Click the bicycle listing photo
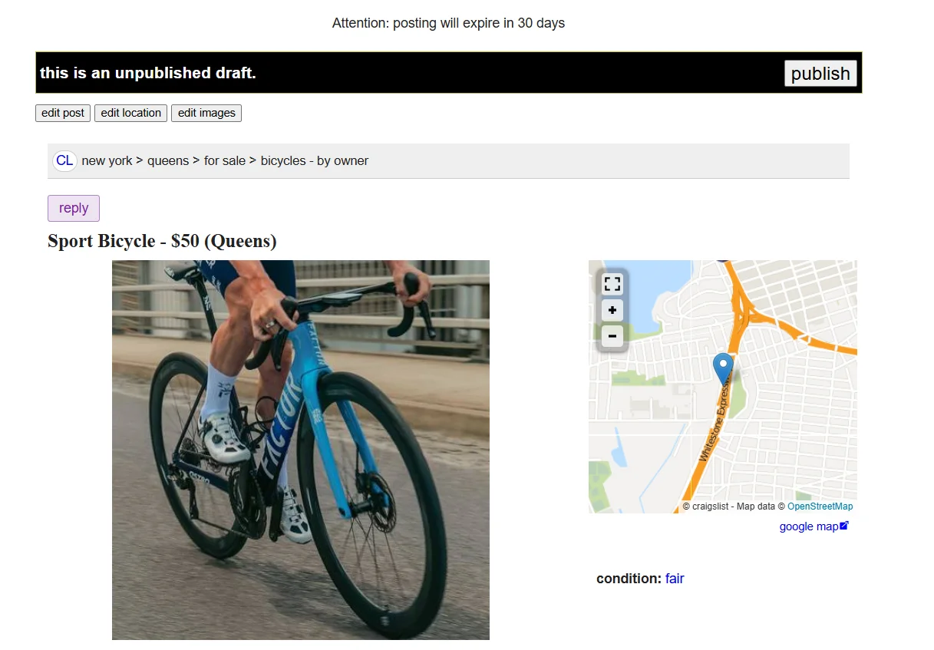This screenshot has height=650, width=934. 300,449
